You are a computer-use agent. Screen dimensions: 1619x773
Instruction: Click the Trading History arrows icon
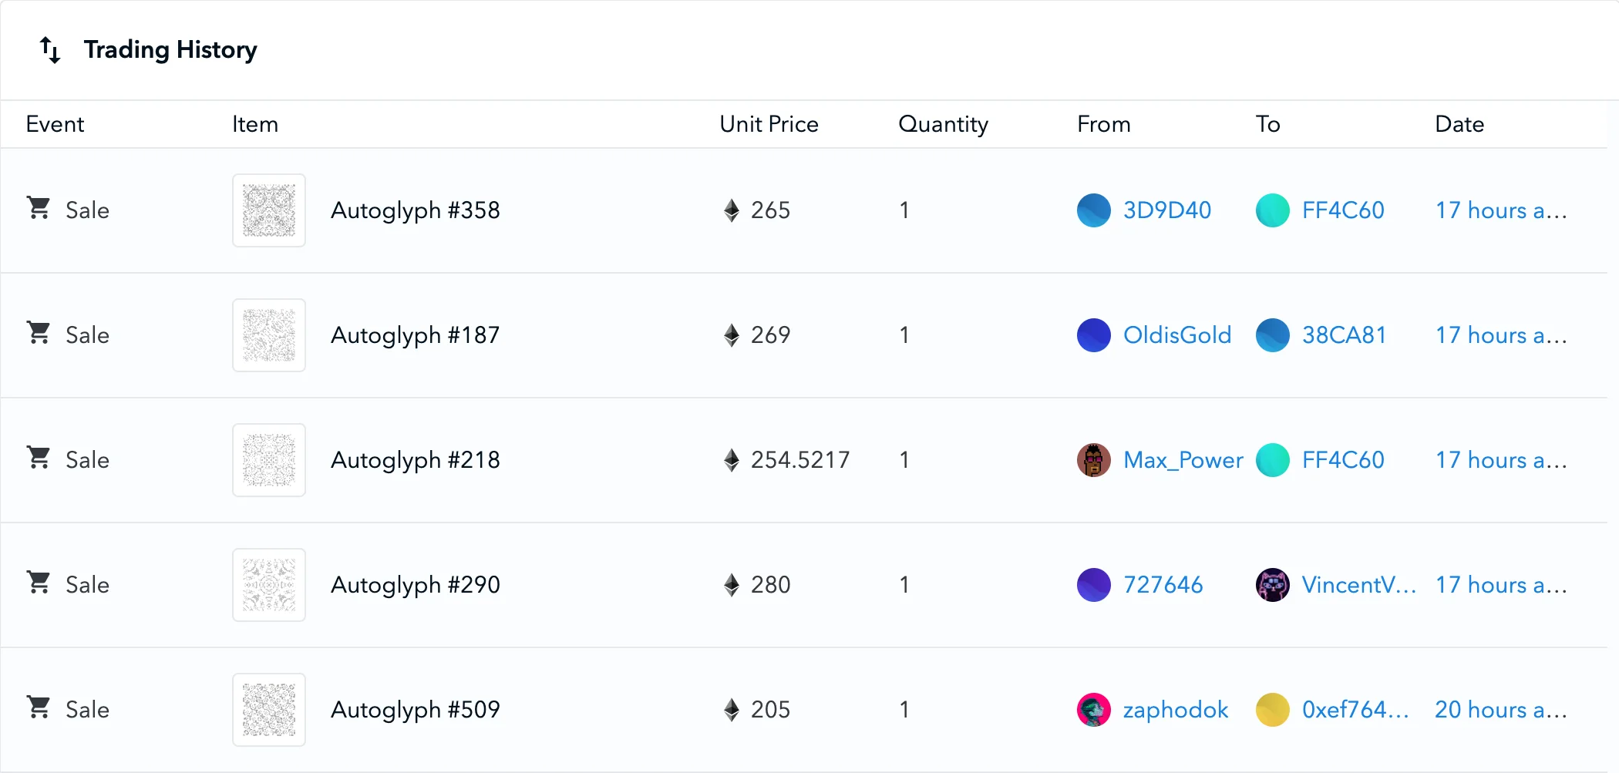point(50,50)
